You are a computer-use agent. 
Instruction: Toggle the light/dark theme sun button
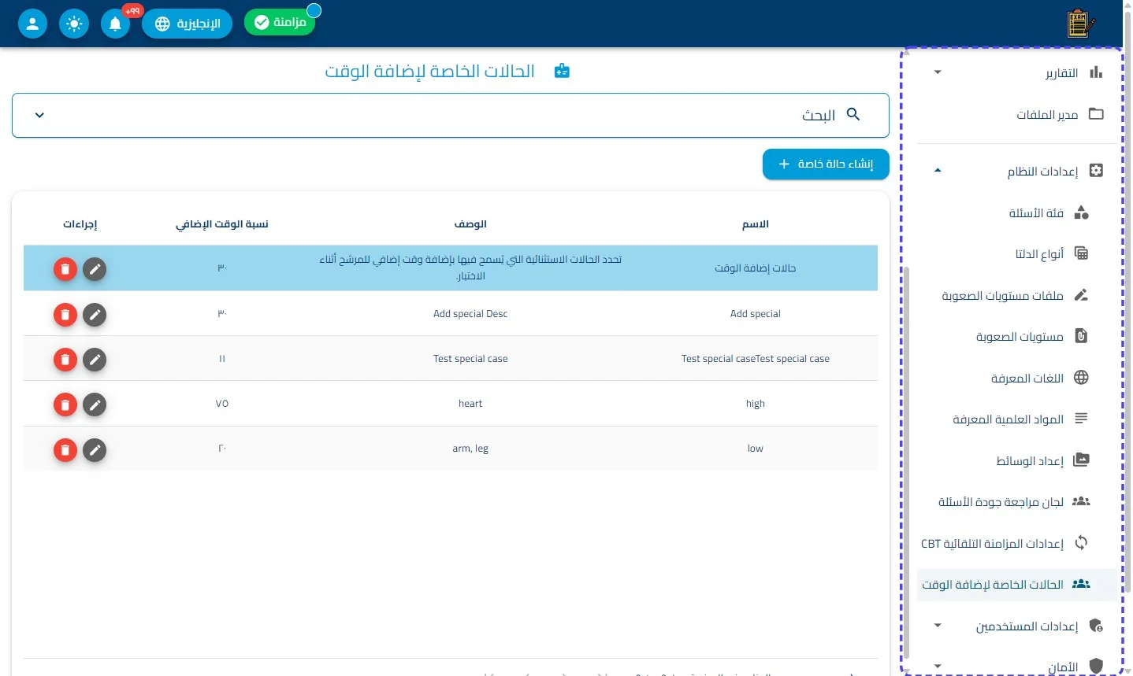pos(74,24)
